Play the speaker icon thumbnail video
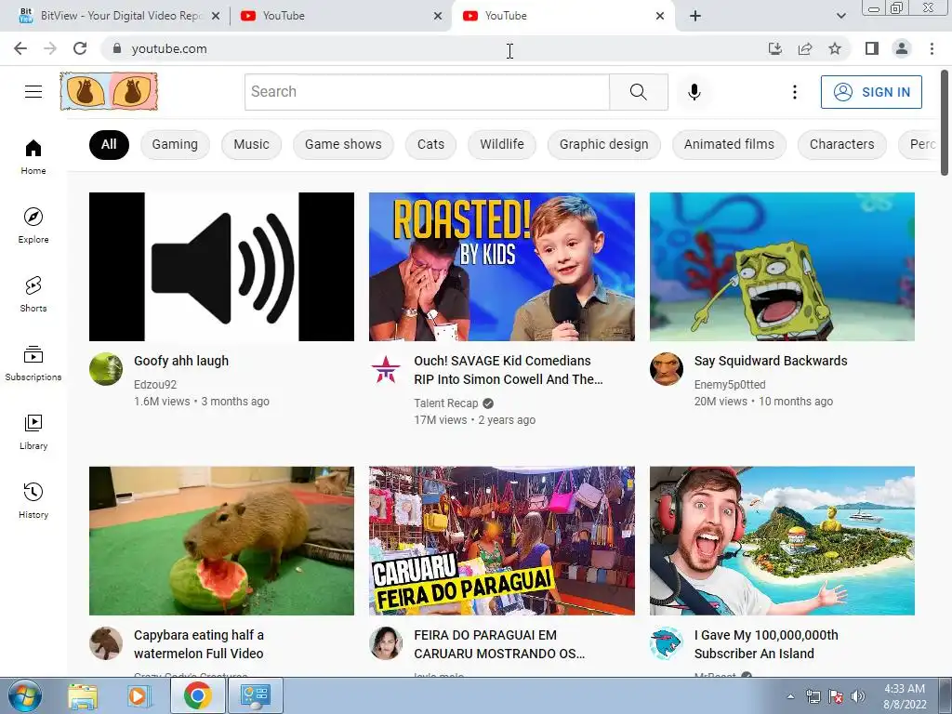This screenshot has height=714, width=952. [221, 267]
